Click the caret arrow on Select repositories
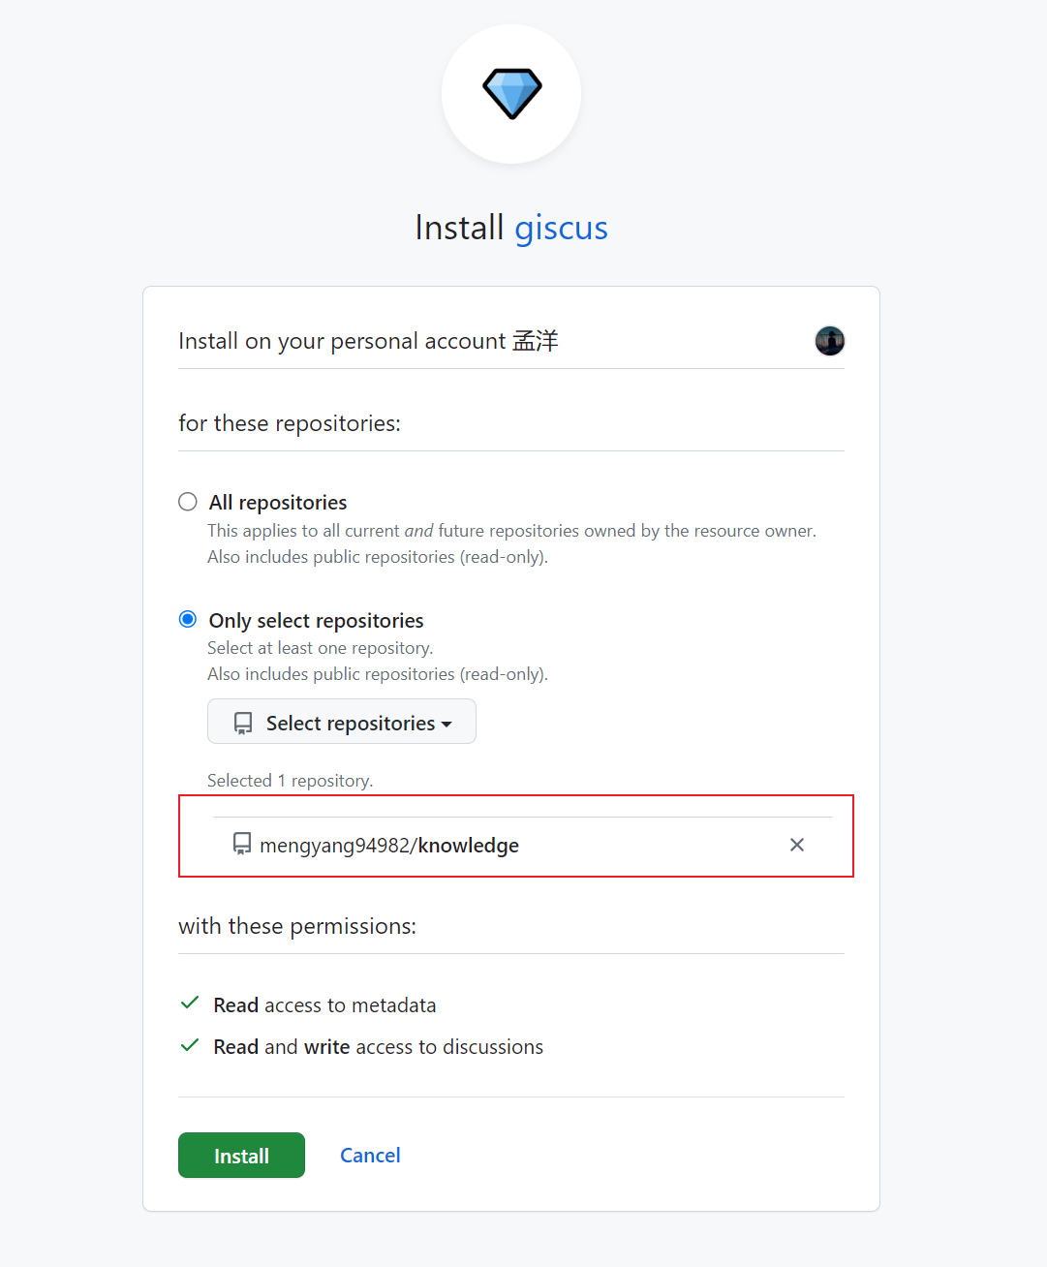The height and width of the screenshot is (1267, 1047). click(x=447, y=725)
